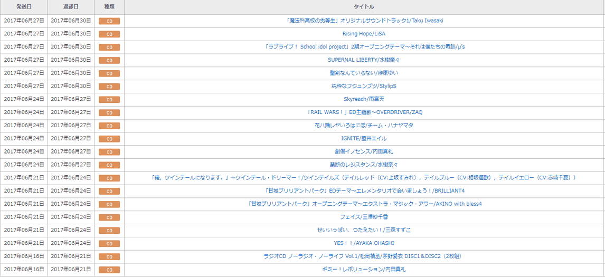The width and height of the screenshot is (605, 277).
Task: Select the 返却日 date in the SUPERNAL LIBERTY row
Action: [71, 60]
